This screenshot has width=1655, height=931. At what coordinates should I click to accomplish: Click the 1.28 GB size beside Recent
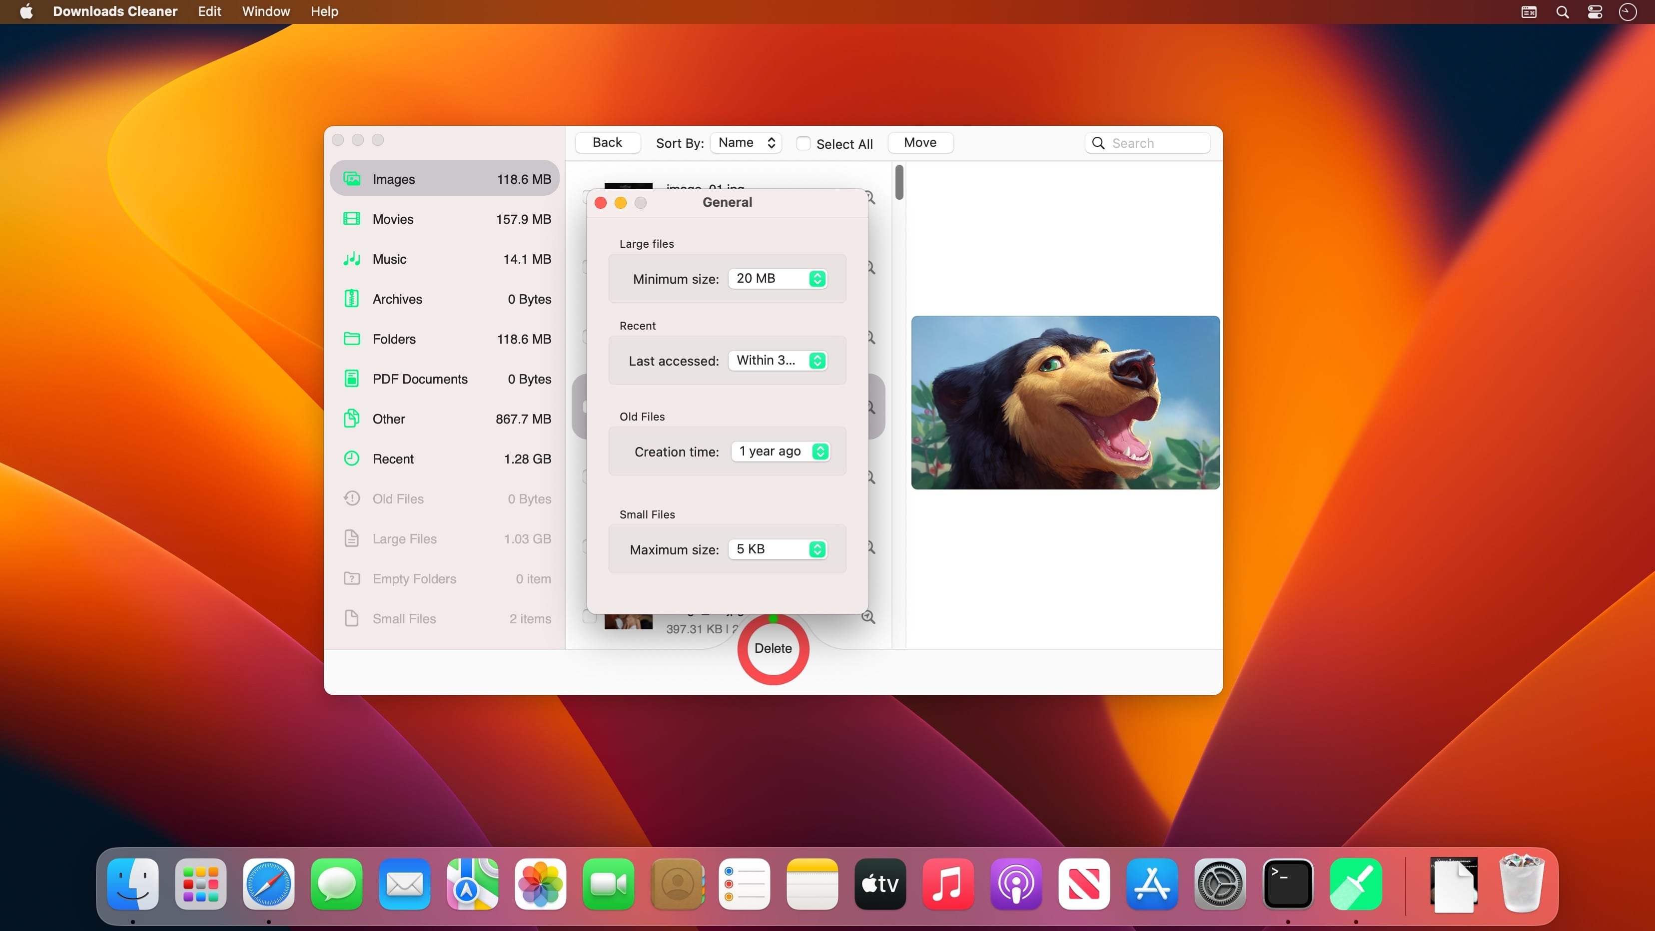coord(528,459)
